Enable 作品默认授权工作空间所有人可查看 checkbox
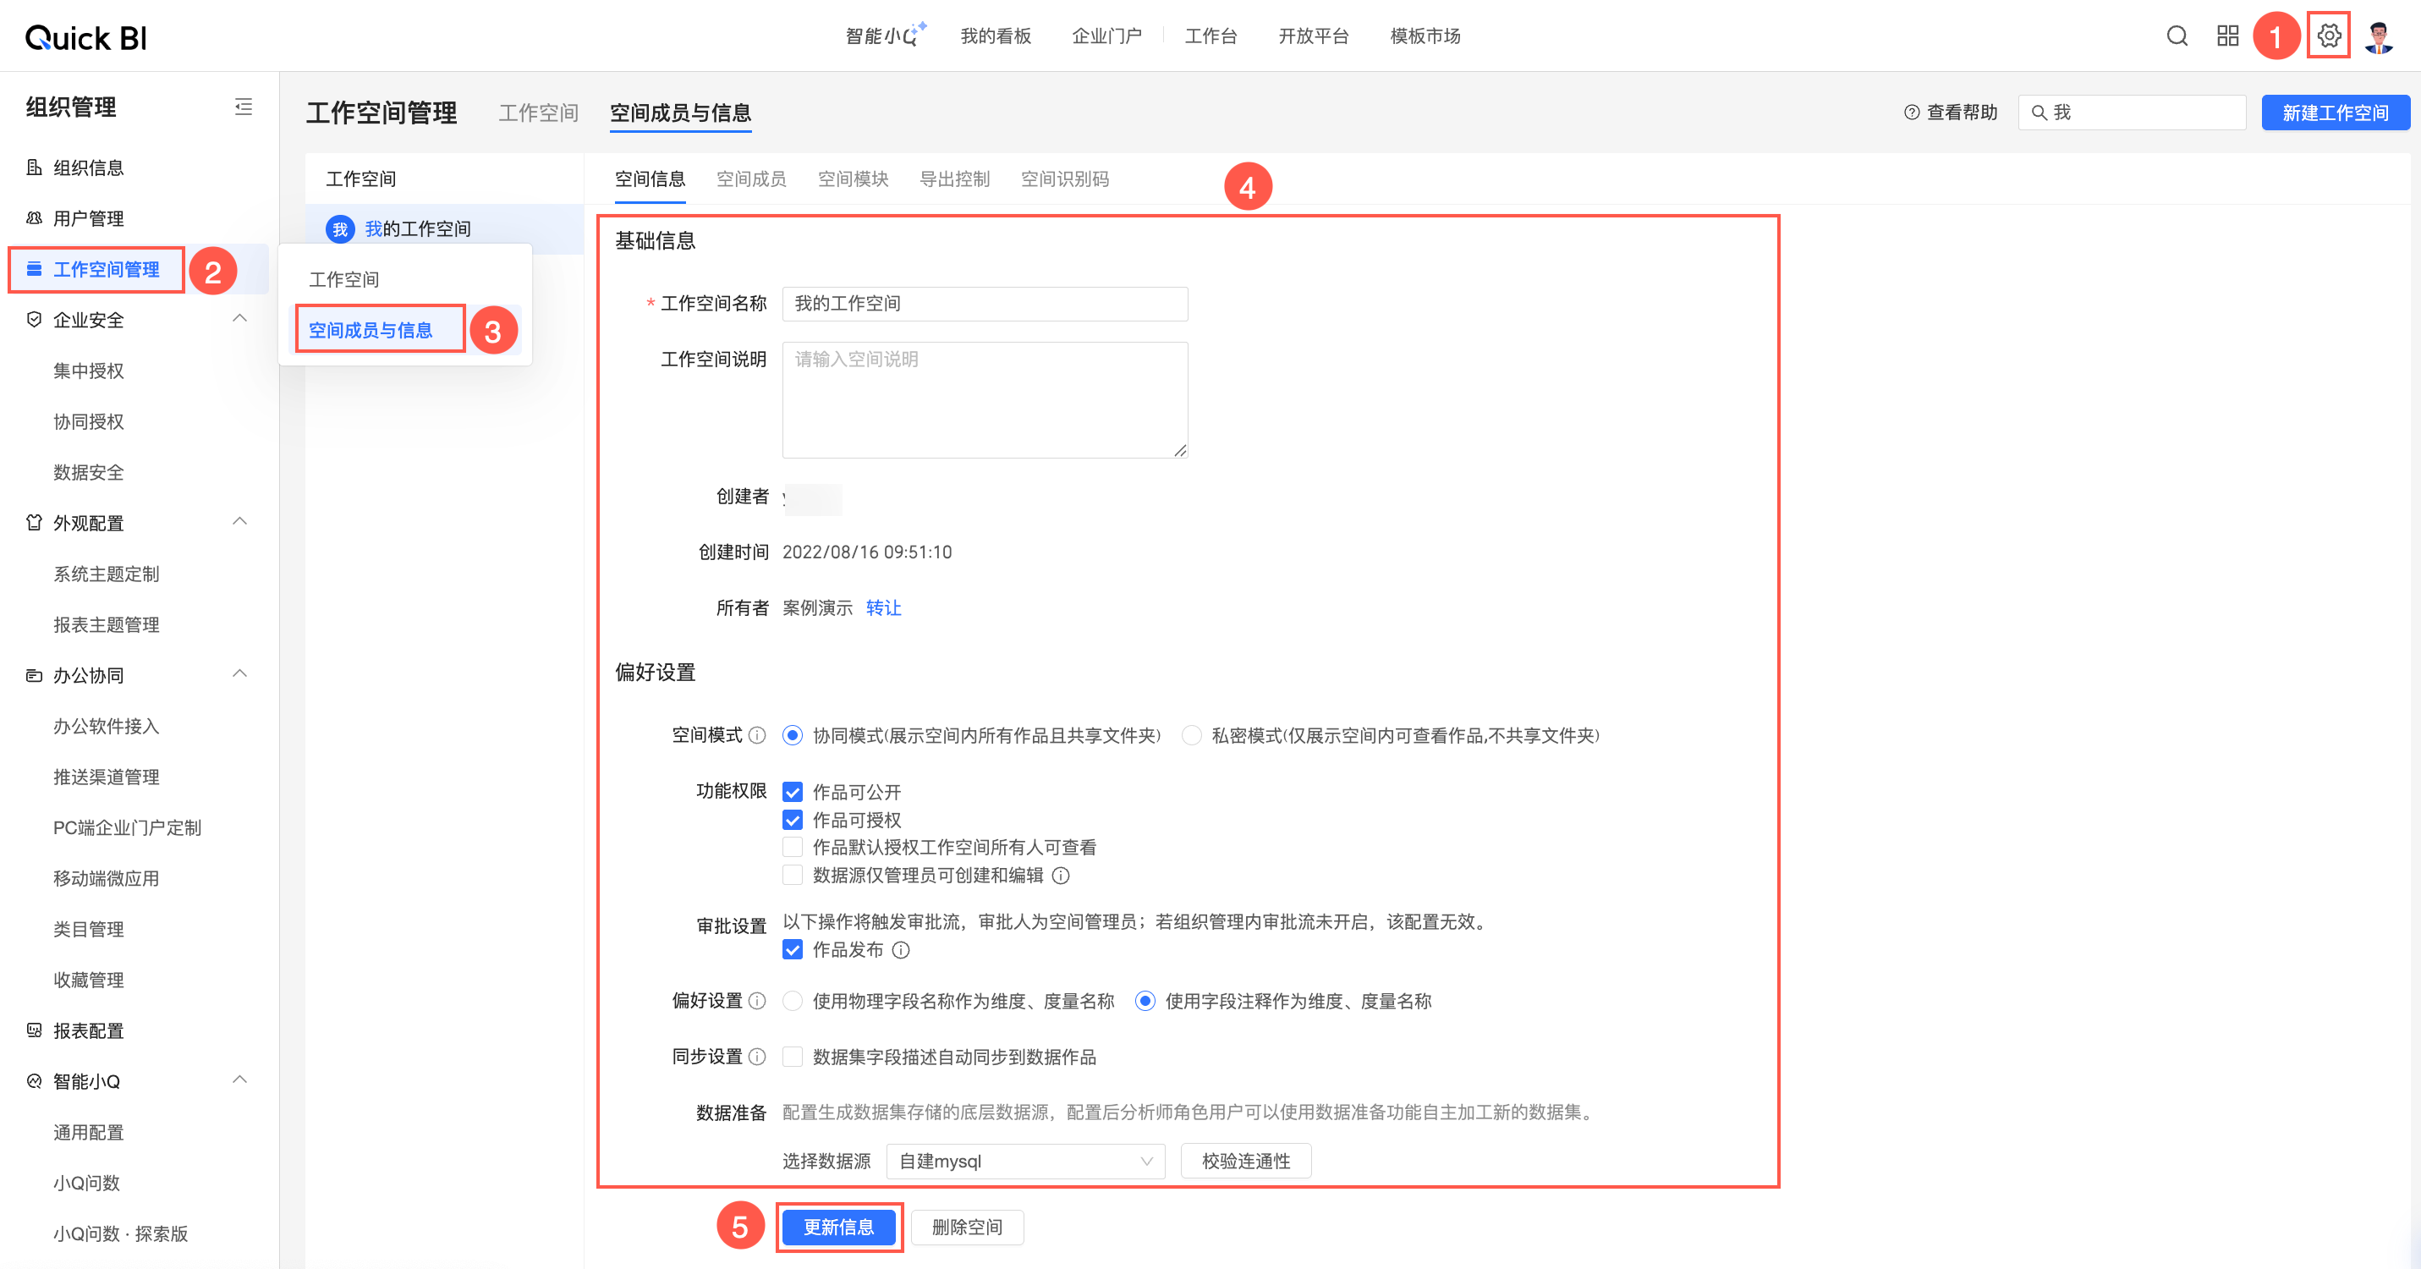Viewport: 2421px width, 1269px height. point(793,847)
